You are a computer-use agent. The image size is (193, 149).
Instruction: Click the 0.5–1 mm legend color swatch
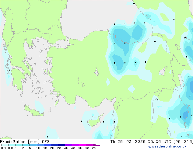tap(12, 145)
